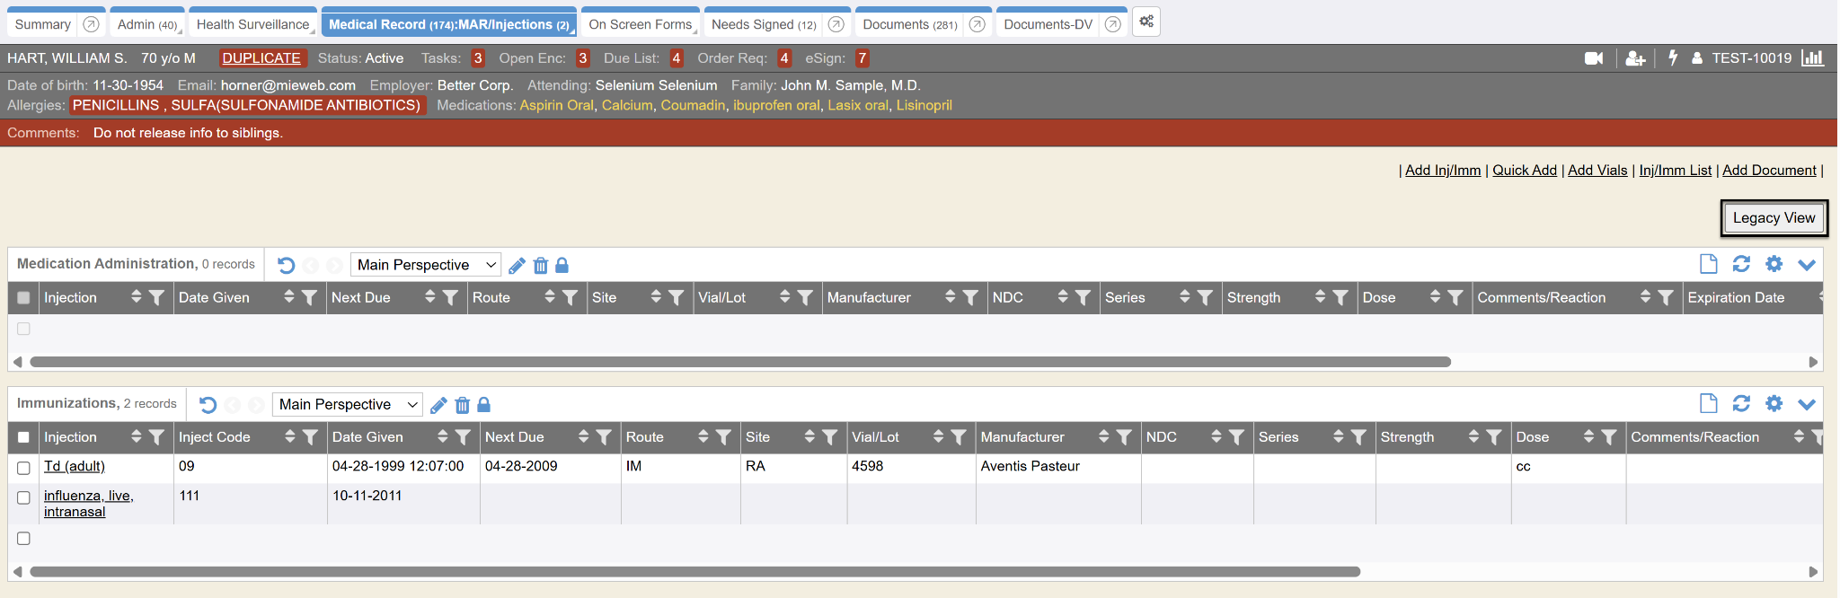Click the lightning bolt icon in header
The image size is (1840, 598).
tap(1673, 58)
